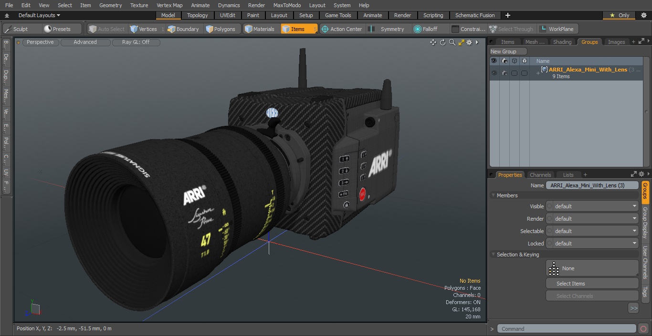Toggle the star Only button
Screen dimensions: 652x336
(x=619, y=15)
